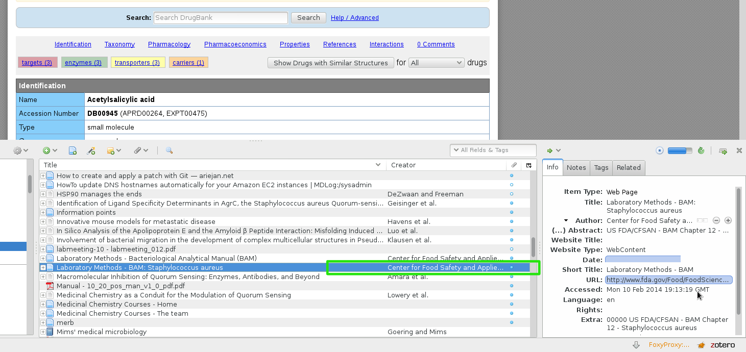Image resolution: width=746 pixels, height=352 pixels.
Task: Click the book icon of Mims' medical microbiology
Action: pos(50,332)
